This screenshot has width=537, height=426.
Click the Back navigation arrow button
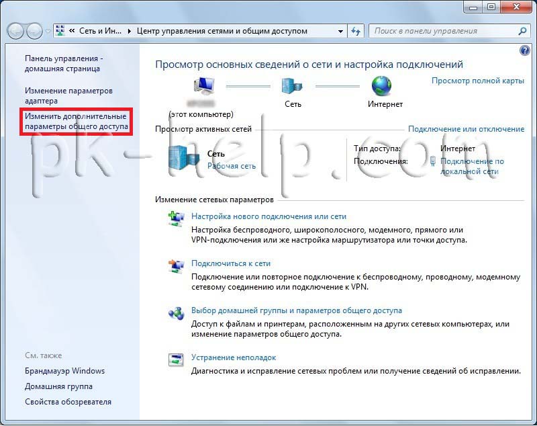pos(15,31)
